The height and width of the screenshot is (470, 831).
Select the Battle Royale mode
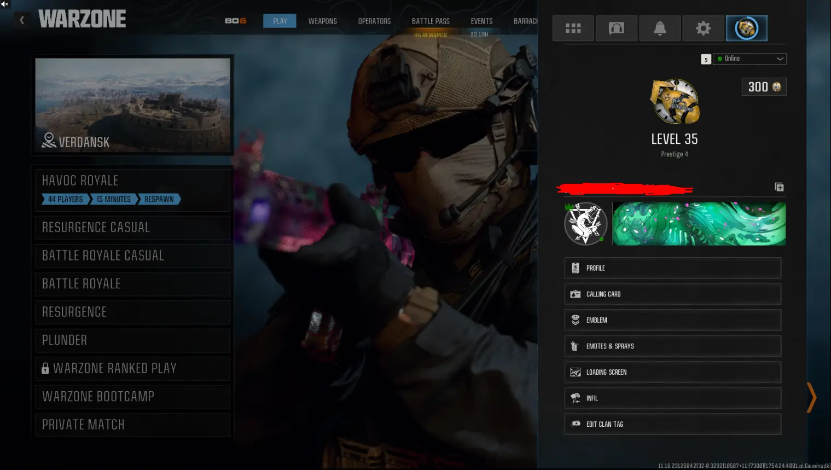pyautogui.click(x=132, y=284)
